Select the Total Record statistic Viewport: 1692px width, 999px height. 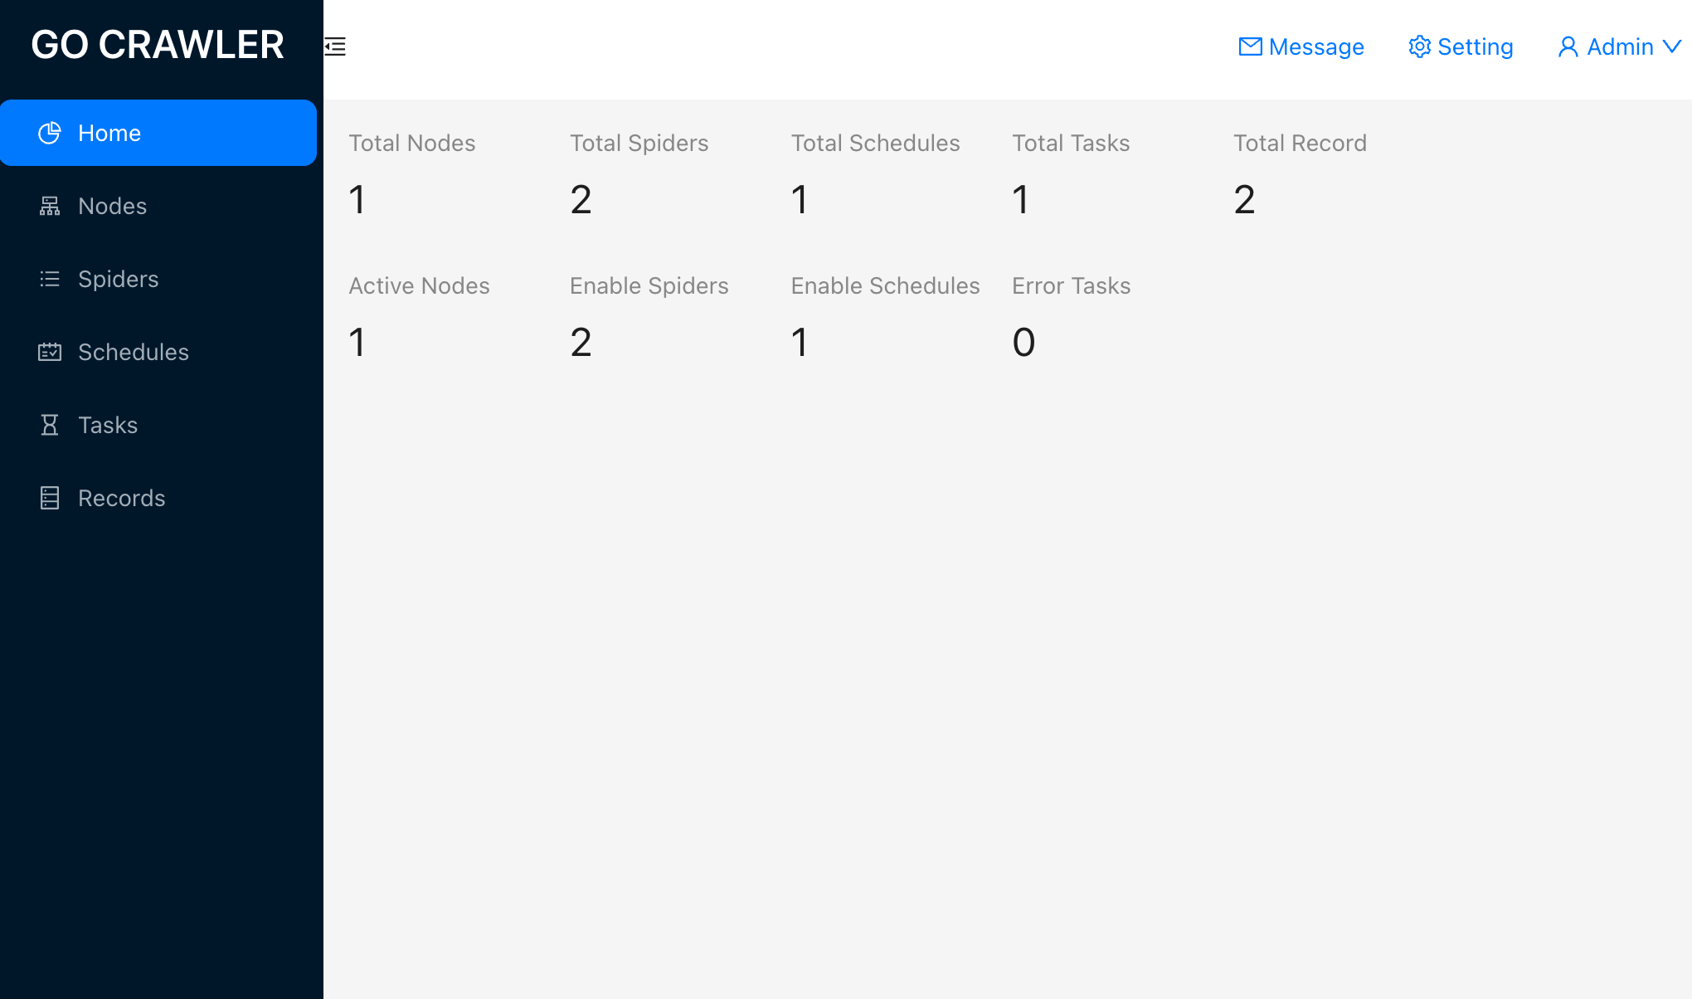click(1300, 175)
